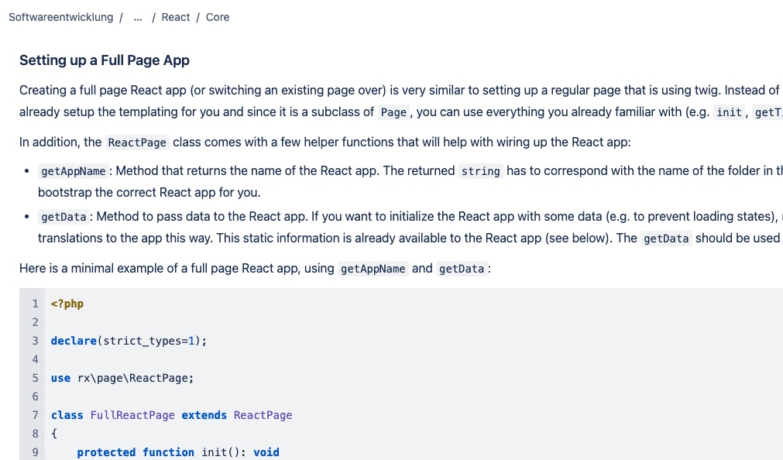The width and height of the screenshot is (783, 460).
Task: Click getData in the minimal example sentence
Action: (462, 269)
